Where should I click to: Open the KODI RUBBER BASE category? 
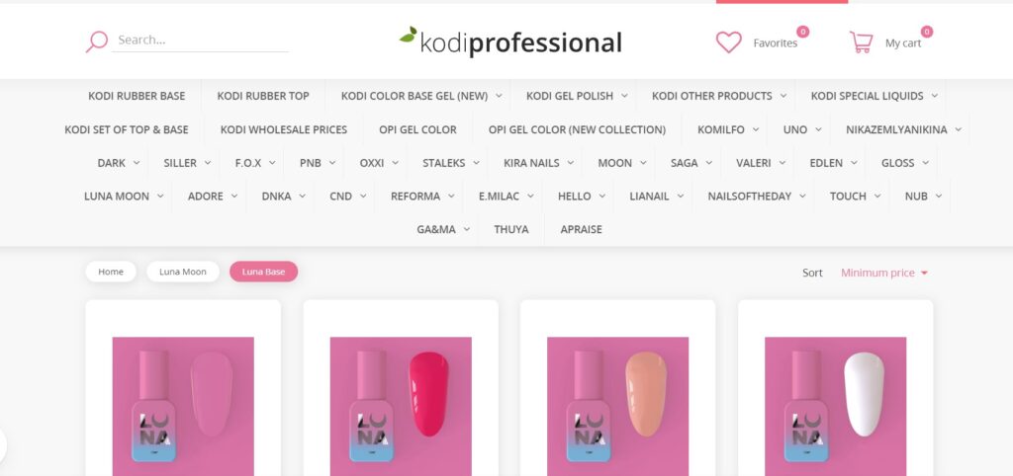click(137, 96)
